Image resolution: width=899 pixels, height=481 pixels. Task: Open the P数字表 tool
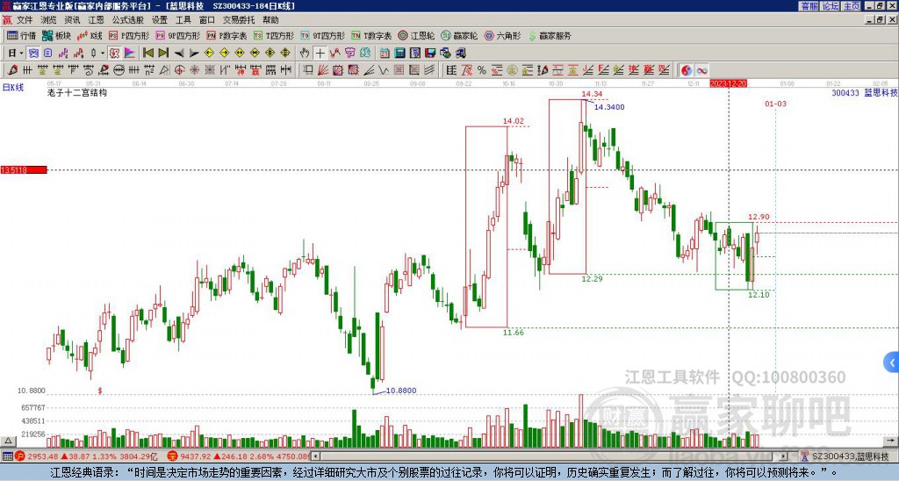pyautogui.click(x=227, y=35)
